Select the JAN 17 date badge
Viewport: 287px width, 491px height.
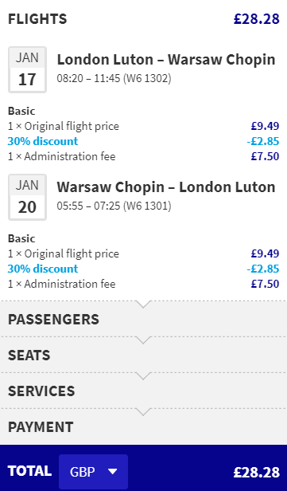28,70
